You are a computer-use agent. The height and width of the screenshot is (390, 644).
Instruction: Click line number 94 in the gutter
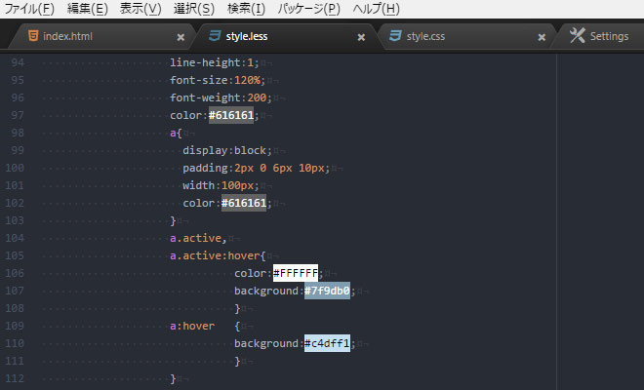coord(18,62)
